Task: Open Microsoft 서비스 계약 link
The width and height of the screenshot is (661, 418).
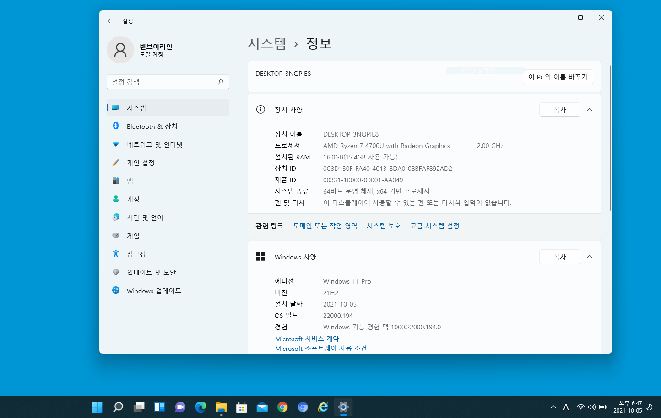Action: pos(307,339)
